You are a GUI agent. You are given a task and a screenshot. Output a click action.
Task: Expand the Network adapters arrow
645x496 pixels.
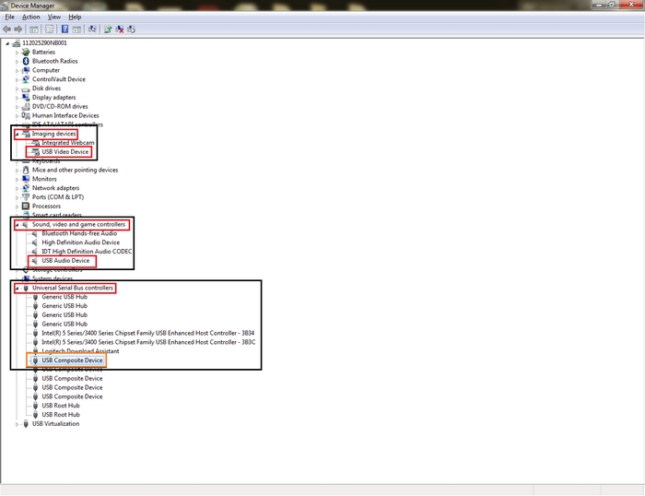click(18, 188)
